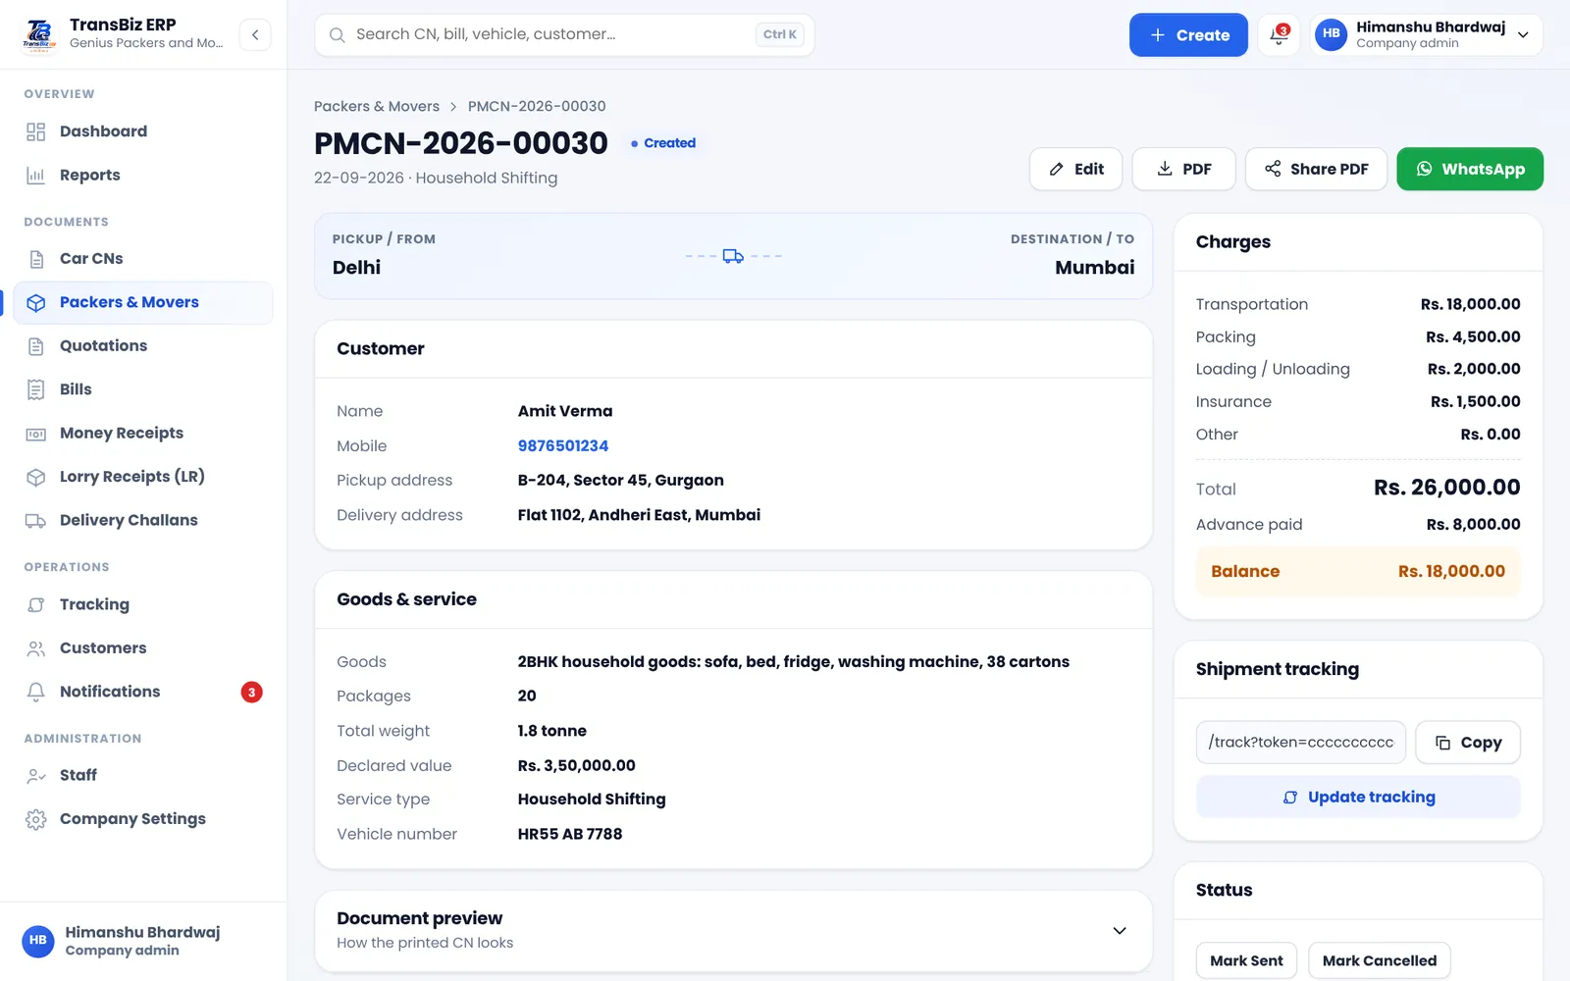Click the Money Receipts cash icon
The image size is (1570, 981).
36,434
